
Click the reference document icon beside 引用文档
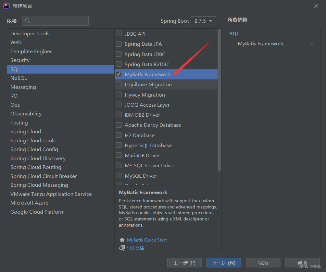tap(122, 248)
